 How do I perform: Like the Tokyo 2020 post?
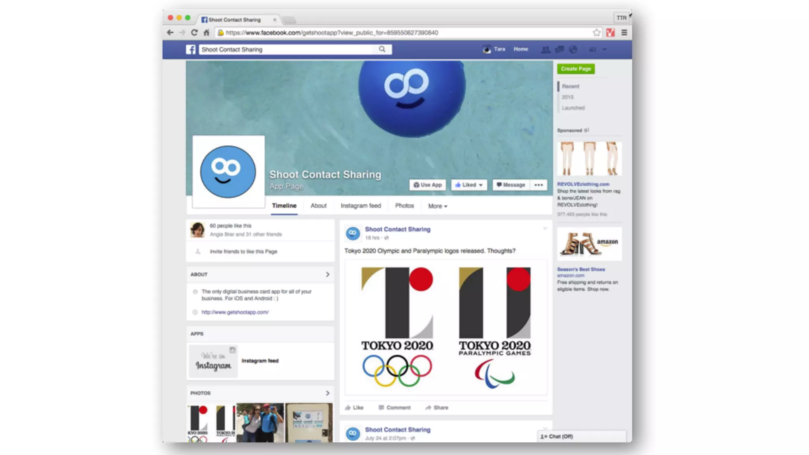pyautogui.click(x=354, y=408)
